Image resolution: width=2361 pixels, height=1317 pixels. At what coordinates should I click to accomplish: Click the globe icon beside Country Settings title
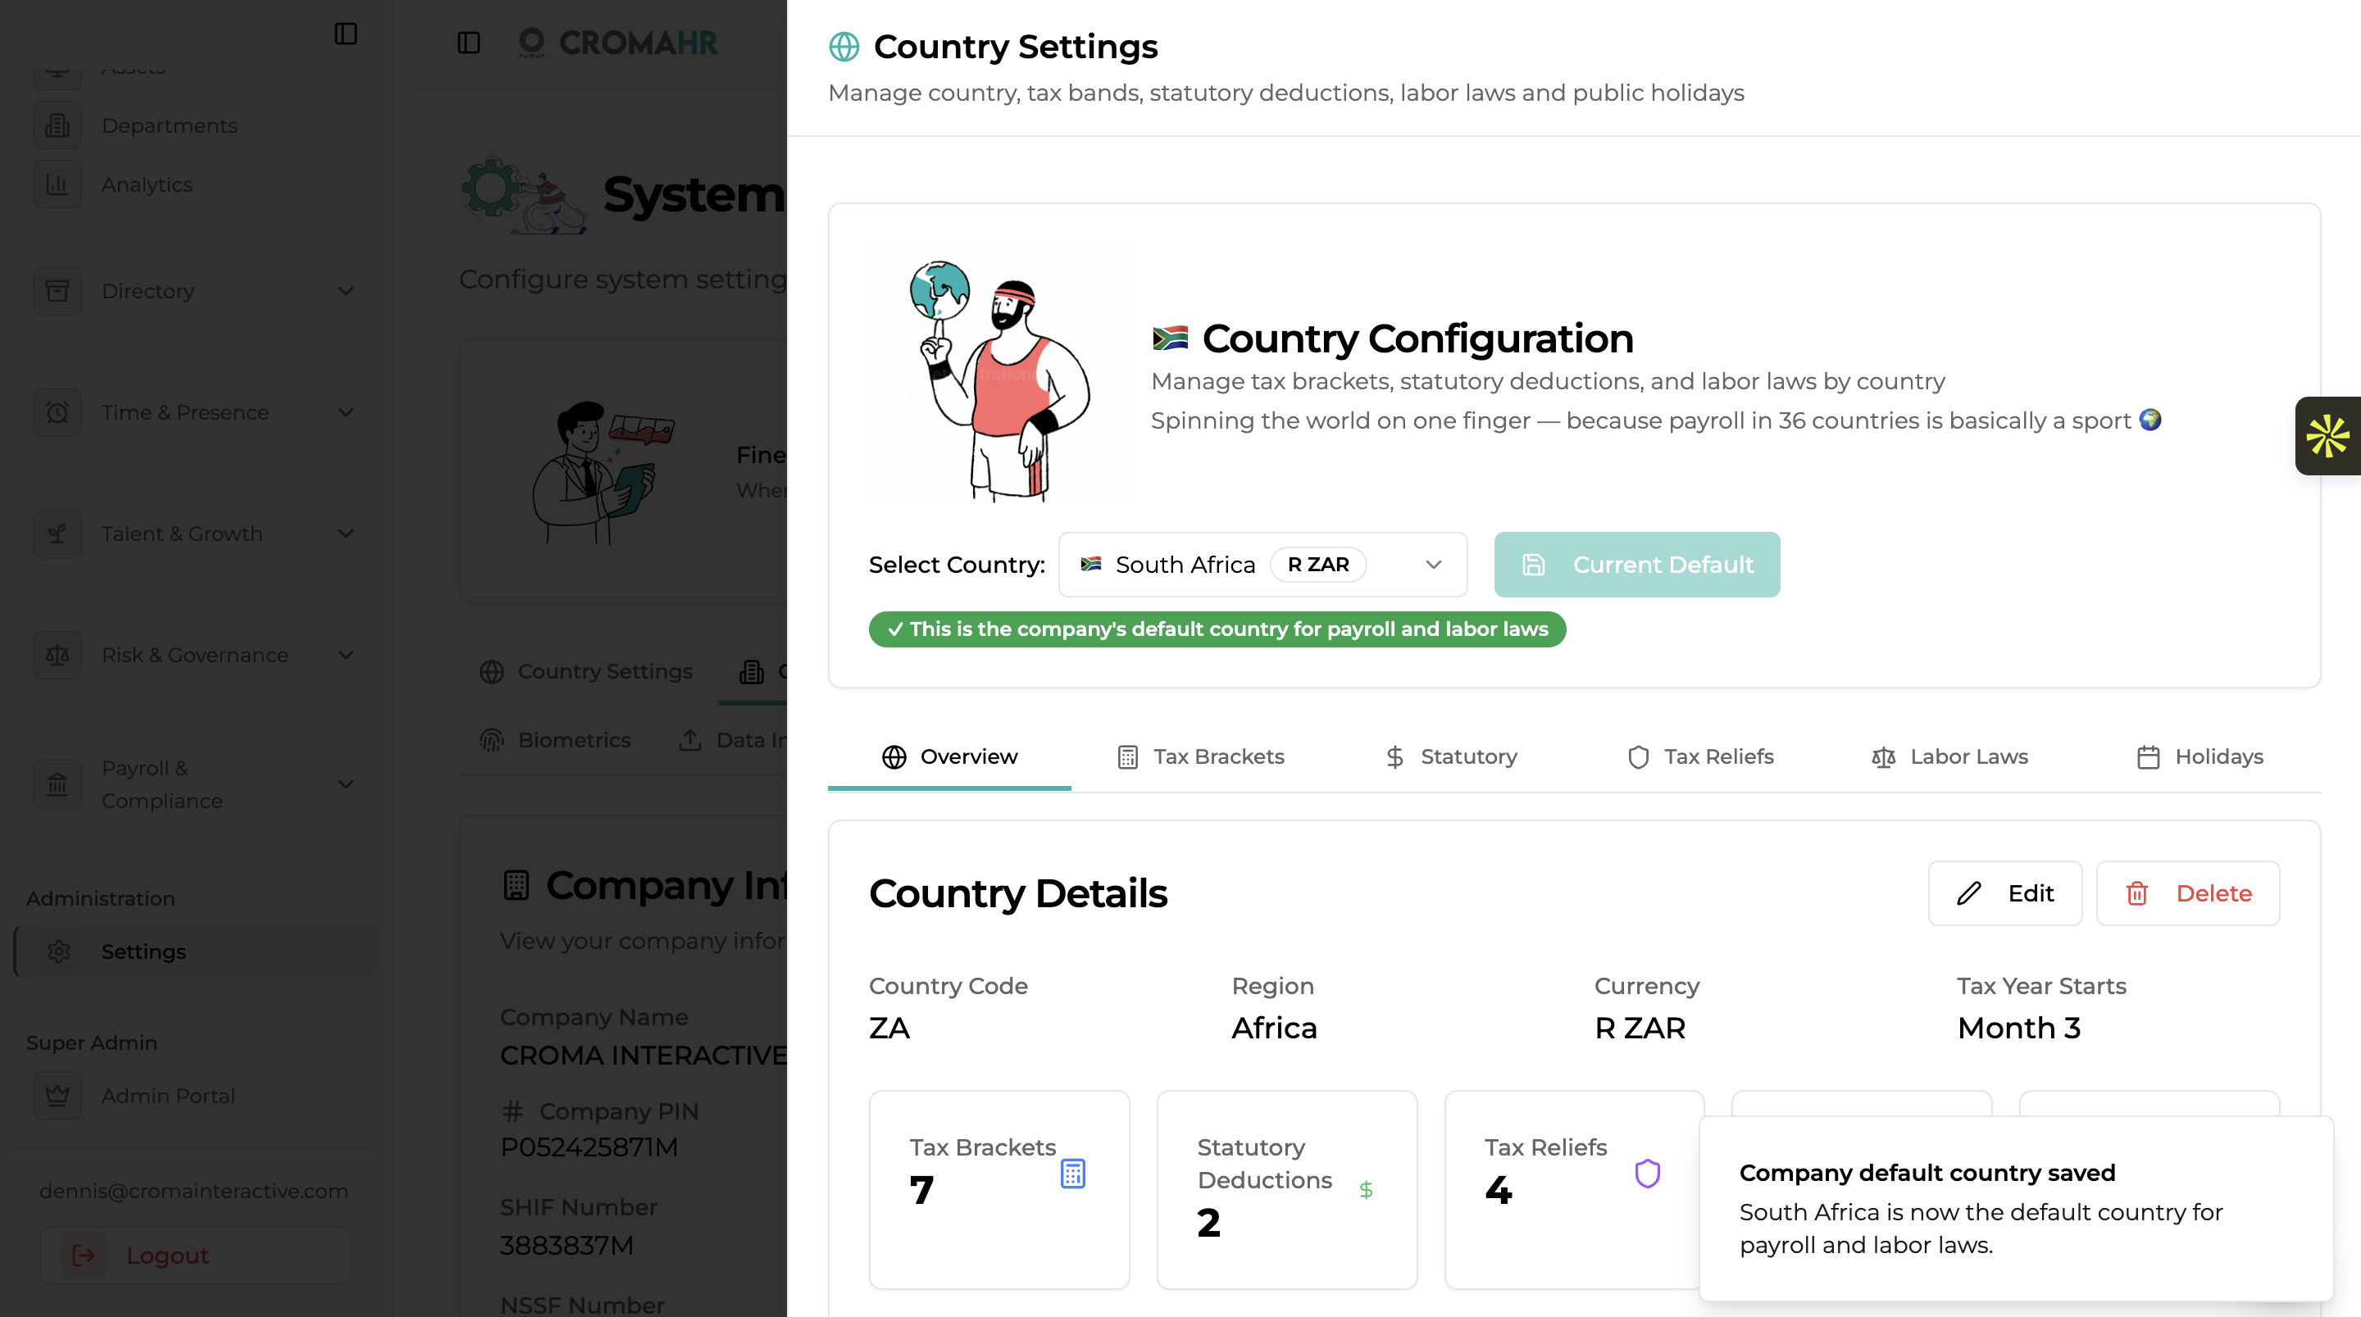click(844, 46)
